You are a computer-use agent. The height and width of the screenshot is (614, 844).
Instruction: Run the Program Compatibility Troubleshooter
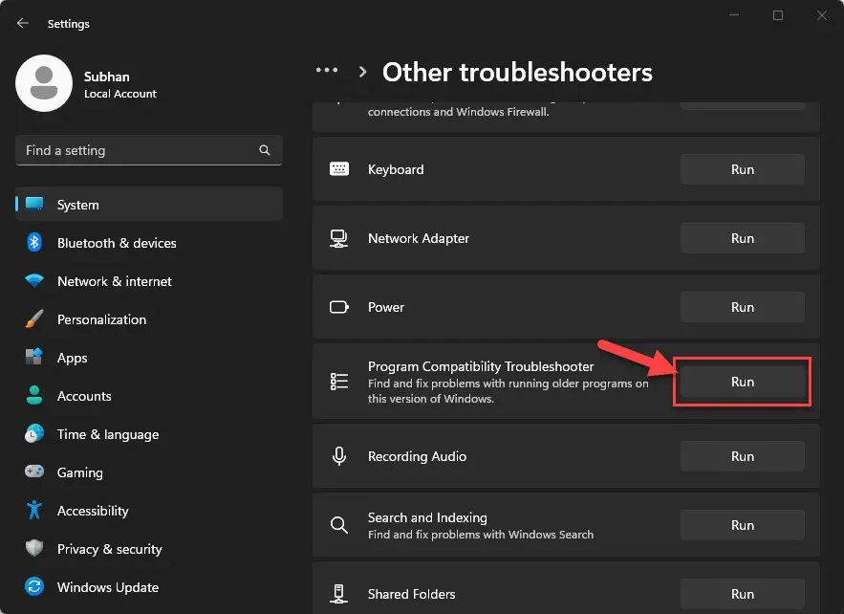[743, 382]
